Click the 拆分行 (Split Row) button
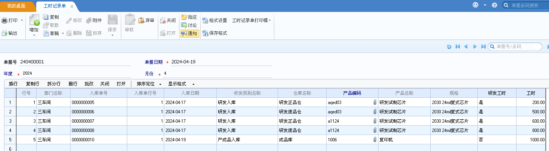 pos(54,84)
